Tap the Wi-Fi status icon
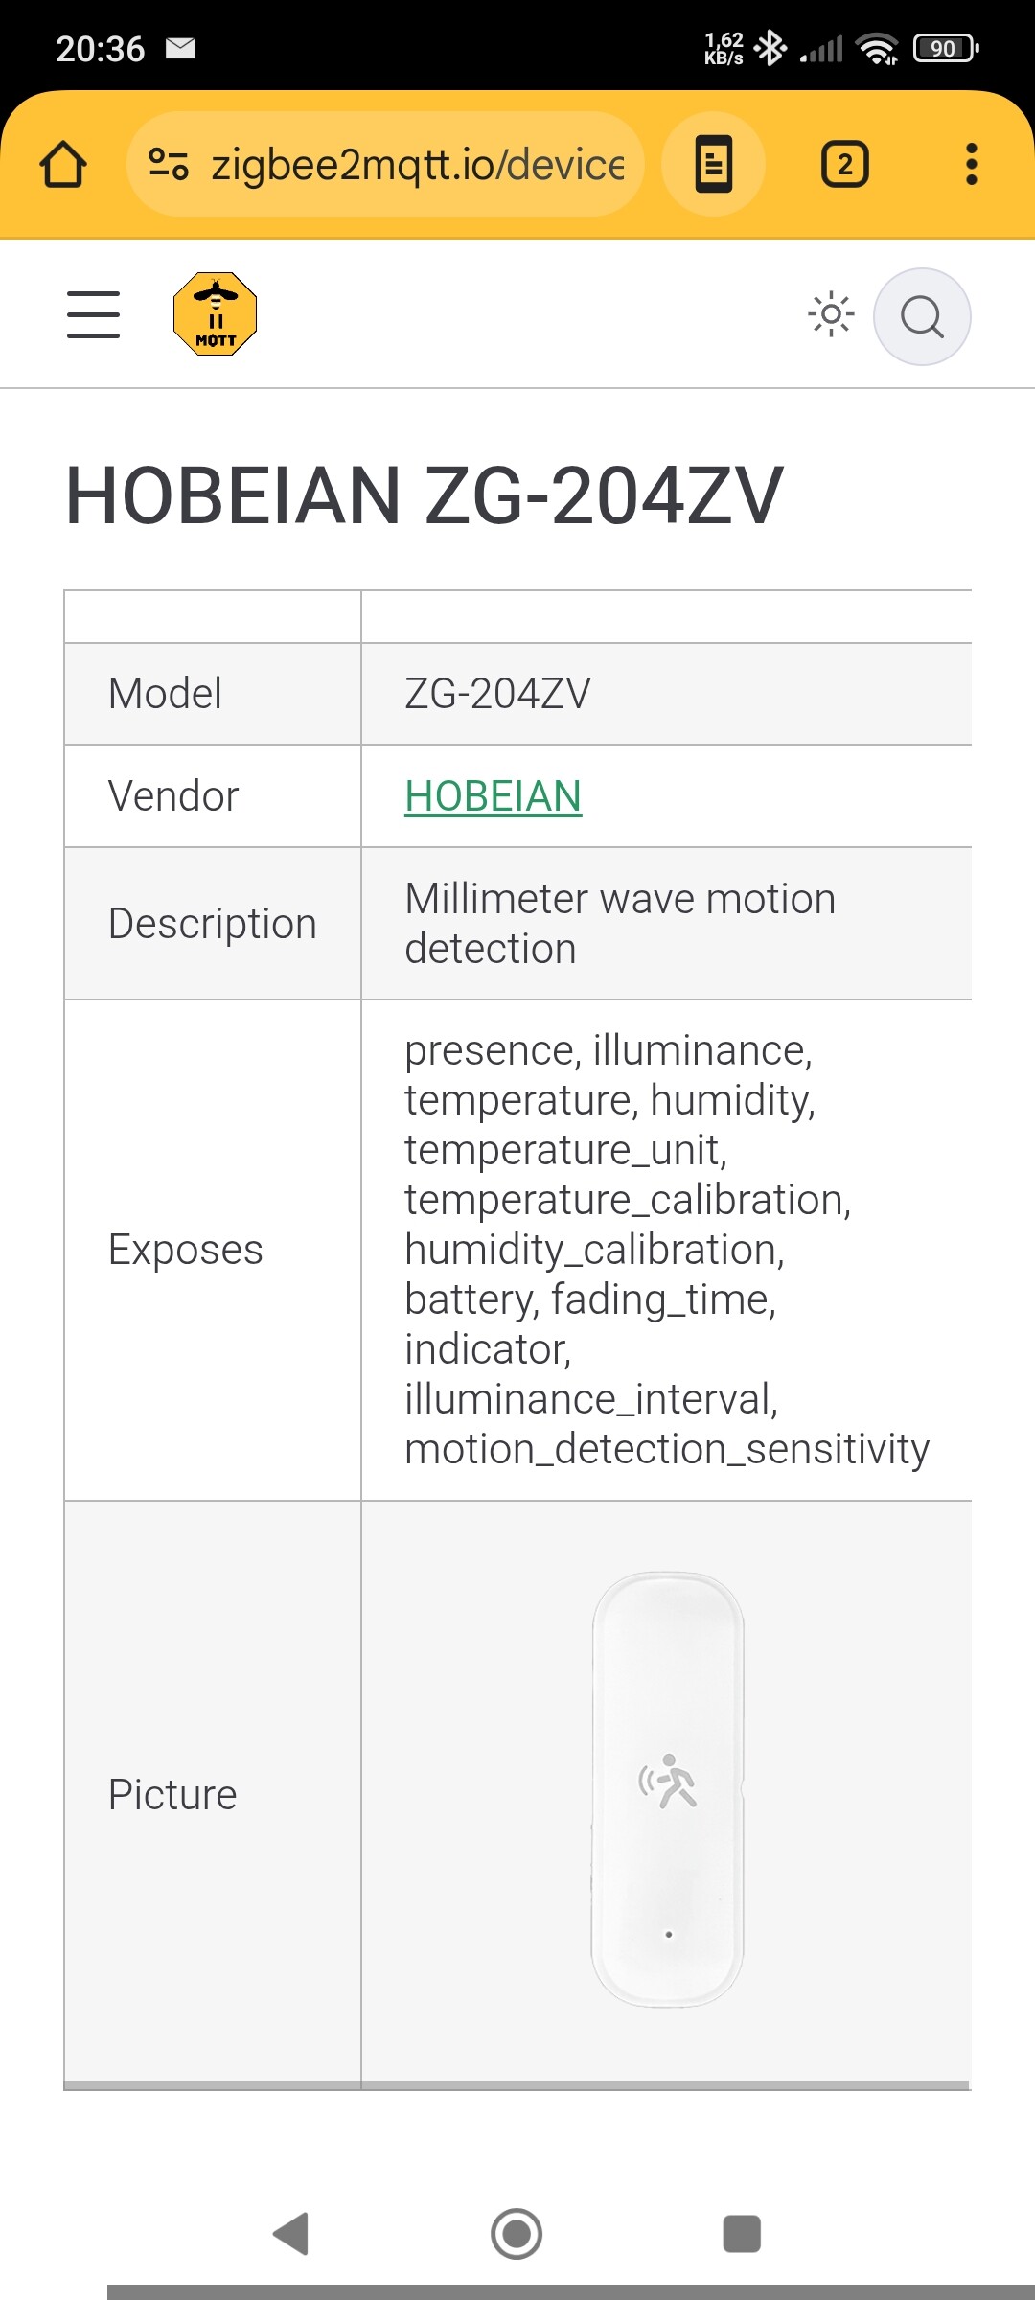 pyautogui.click(x=877, y=48)
